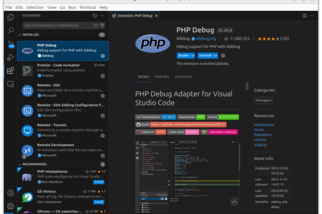Select the Extension: PHP Debug editor tab
This screenshot has height=214, width=322.
tap(135, 16)
